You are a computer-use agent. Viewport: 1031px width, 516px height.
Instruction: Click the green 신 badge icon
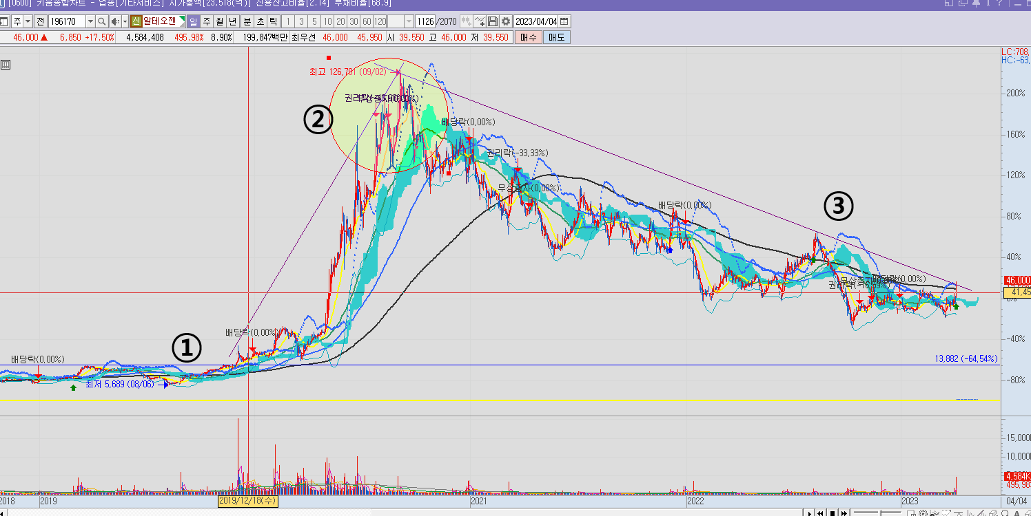coord(136,21)
